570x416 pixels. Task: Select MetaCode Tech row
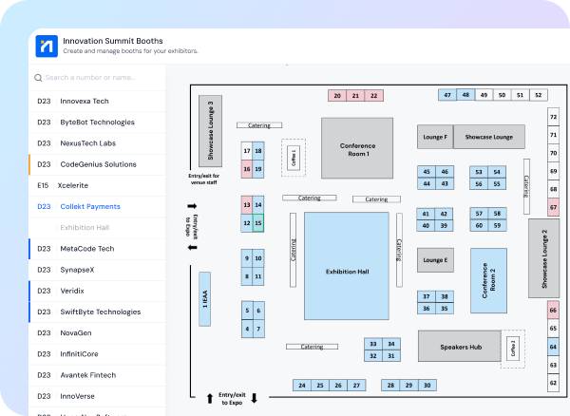[x=97, y=249]
